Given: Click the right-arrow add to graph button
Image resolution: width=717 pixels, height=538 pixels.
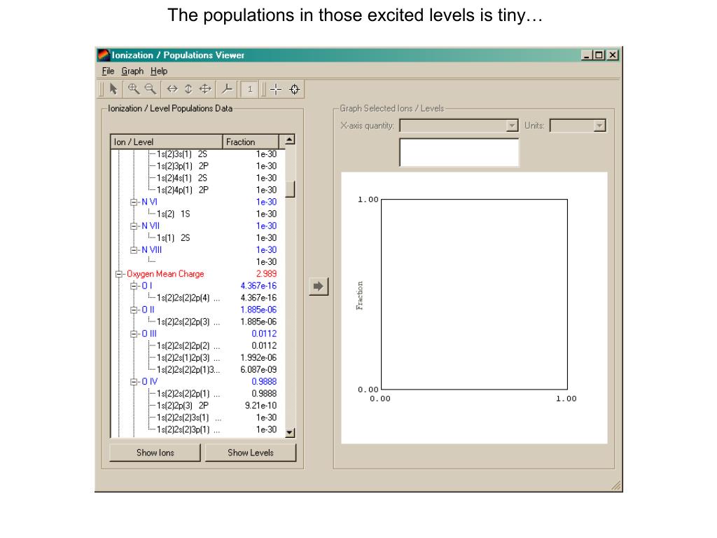Looking at the screenshot, I should point(319,287).
